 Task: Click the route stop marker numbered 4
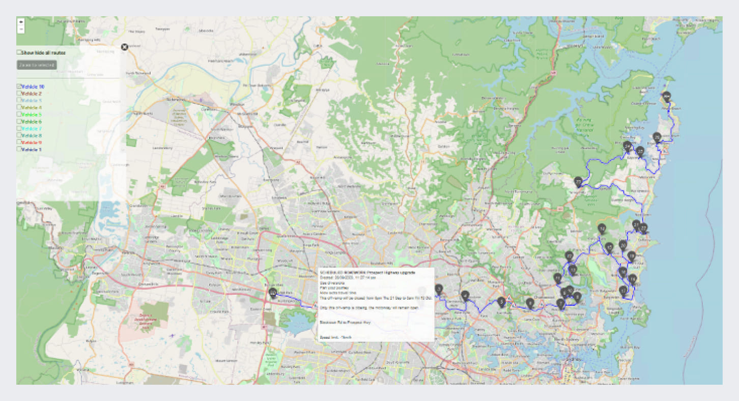point(465,295)
